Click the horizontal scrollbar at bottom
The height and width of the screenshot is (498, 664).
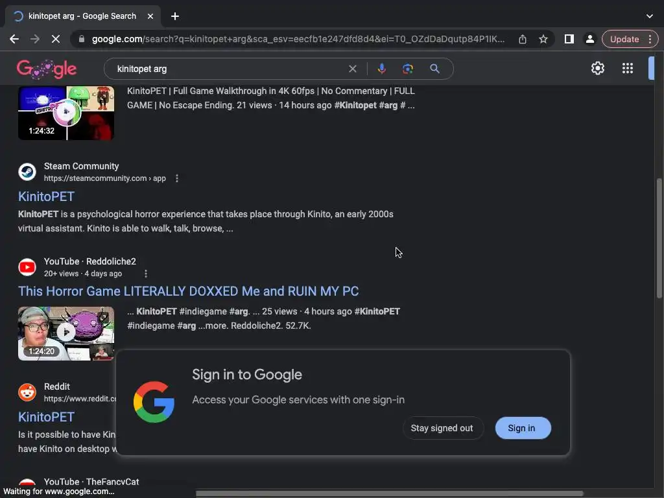coord(390,493)
